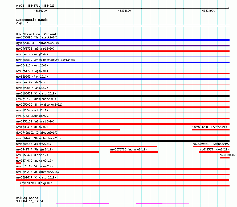Open nsv4288830 gnomADStructuralVariants entry

[x=46, y=60]
